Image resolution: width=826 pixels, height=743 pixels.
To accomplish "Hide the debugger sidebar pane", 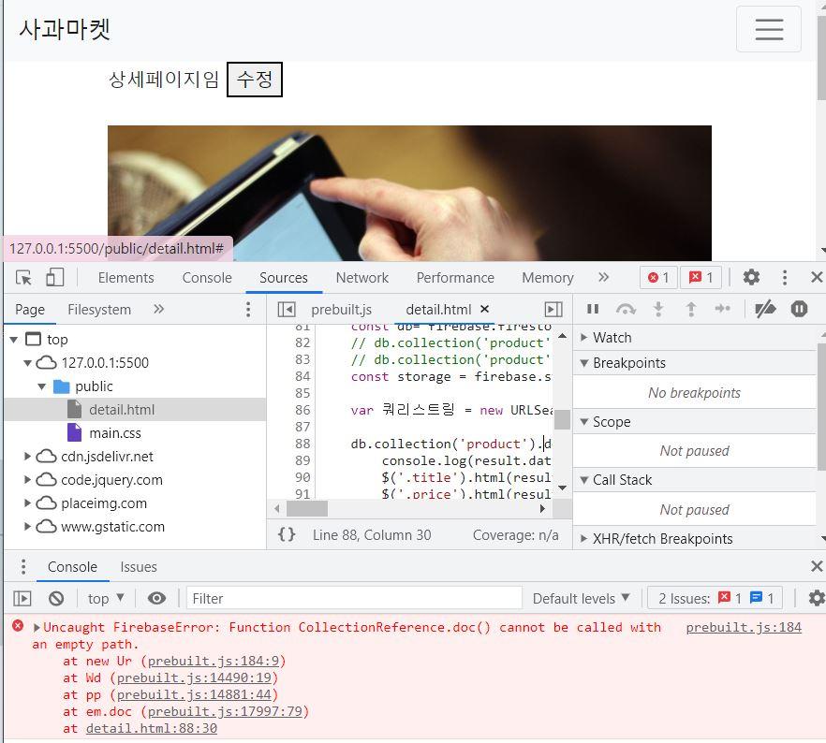I will point(553,310).
